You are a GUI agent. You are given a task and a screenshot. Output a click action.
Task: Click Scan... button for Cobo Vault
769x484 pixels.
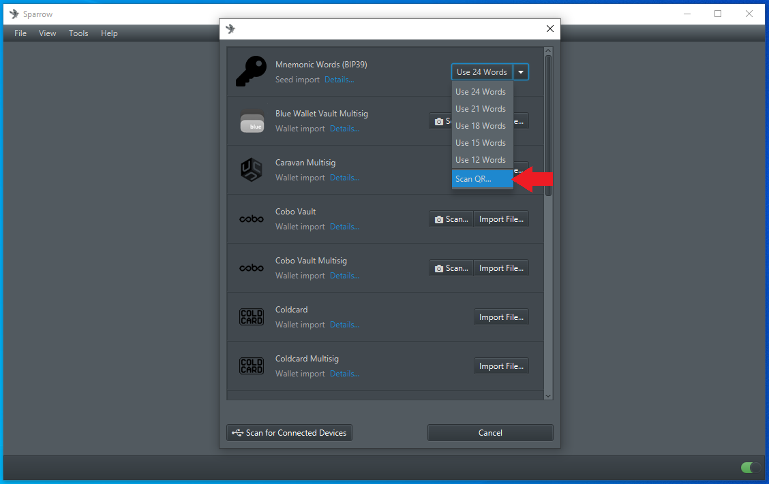click(451, 219)
